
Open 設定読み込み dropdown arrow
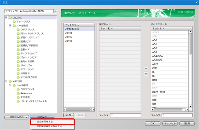click(x=27, y=117)
